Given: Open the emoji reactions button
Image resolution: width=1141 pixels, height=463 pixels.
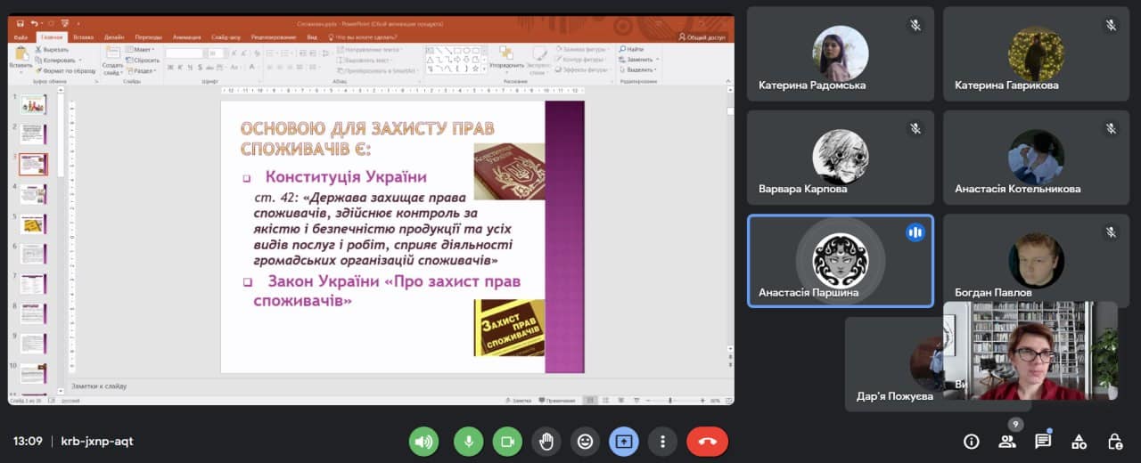Looking at the screenshot, I should click(x=585, y=441).
